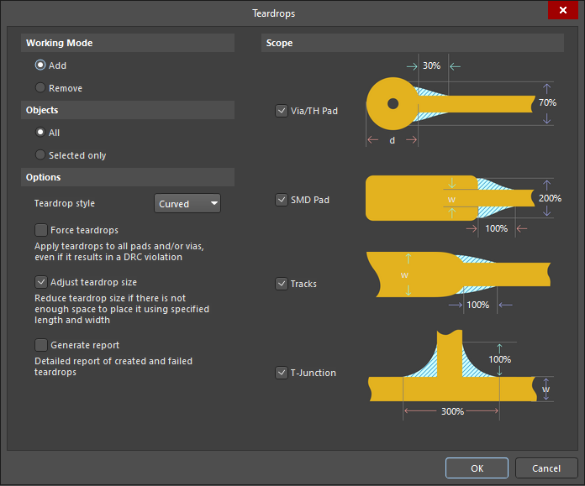Screen dimensions: 585x486
Task: Choose the All objects radio button
Action: tap(40, 133)
